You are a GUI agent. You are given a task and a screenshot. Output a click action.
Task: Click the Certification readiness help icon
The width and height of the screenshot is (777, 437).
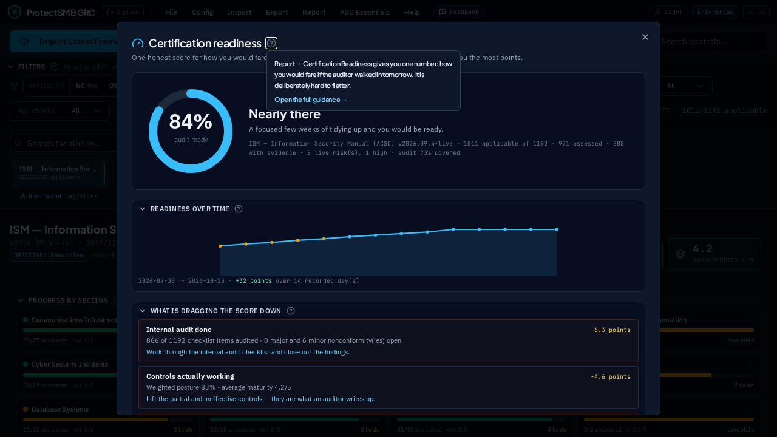click(271, 43)
